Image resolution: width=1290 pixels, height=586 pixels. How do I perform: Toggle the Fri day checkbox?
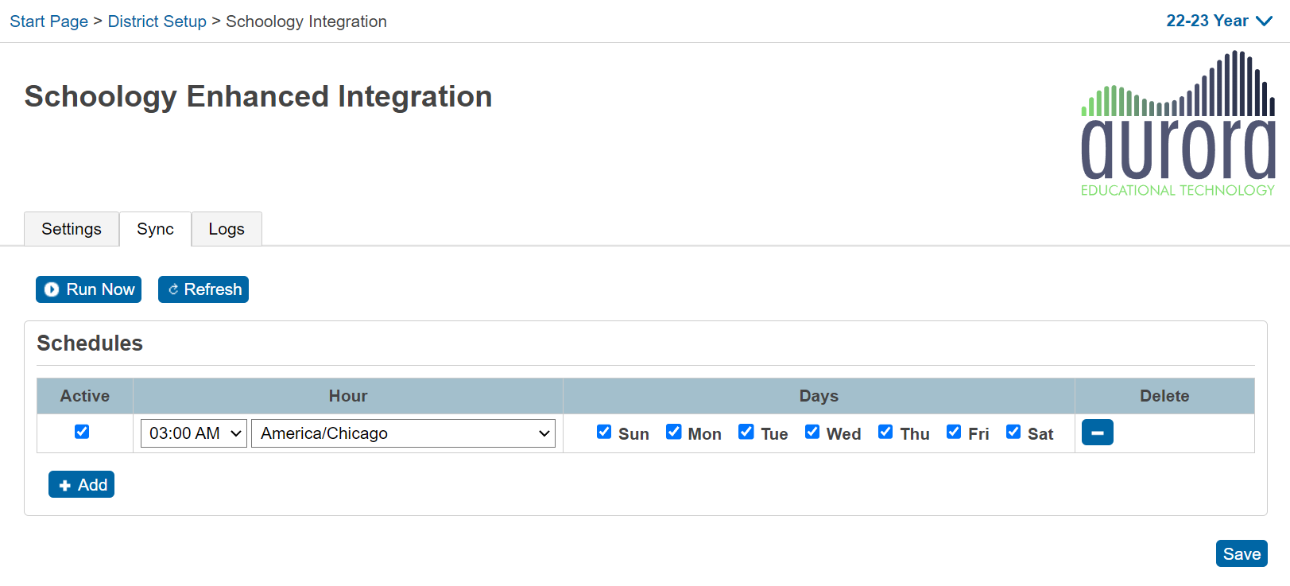click(954, 432)
